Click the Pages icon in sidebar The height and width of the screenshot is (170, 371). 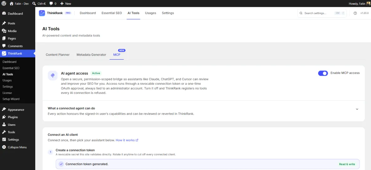pyautogui.click(x=4, y=38)
